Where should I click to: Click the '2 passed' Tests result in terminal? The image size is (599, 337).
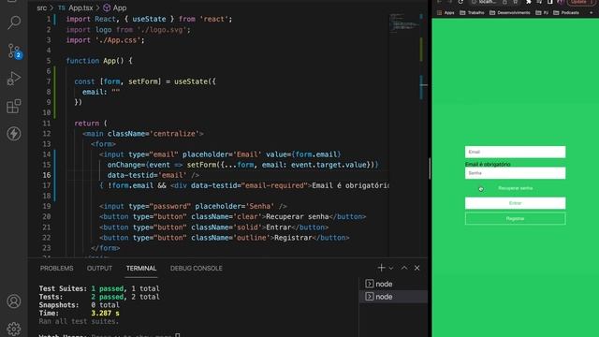point(107,297)
